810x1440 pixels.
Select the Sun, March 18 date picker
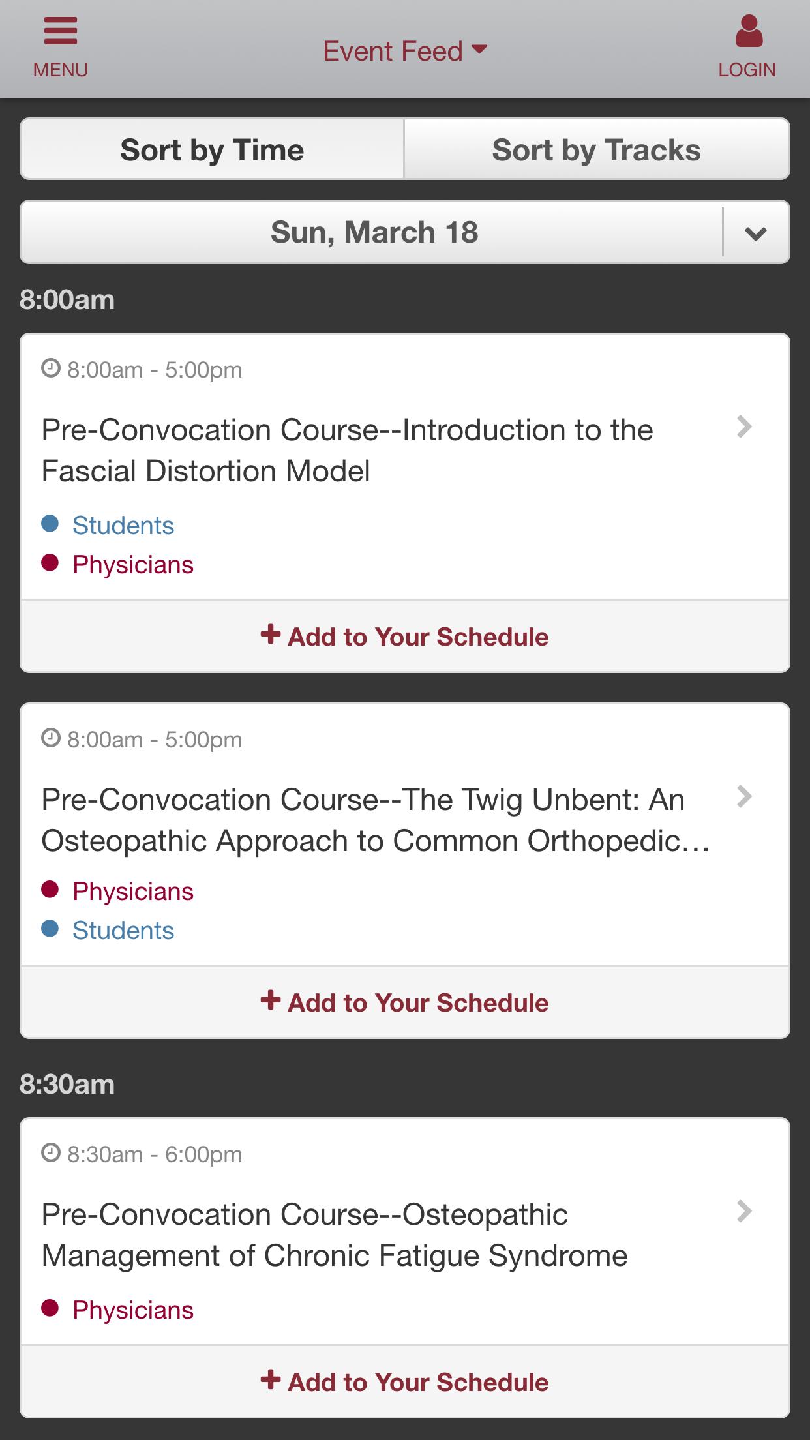pos(374,232)
